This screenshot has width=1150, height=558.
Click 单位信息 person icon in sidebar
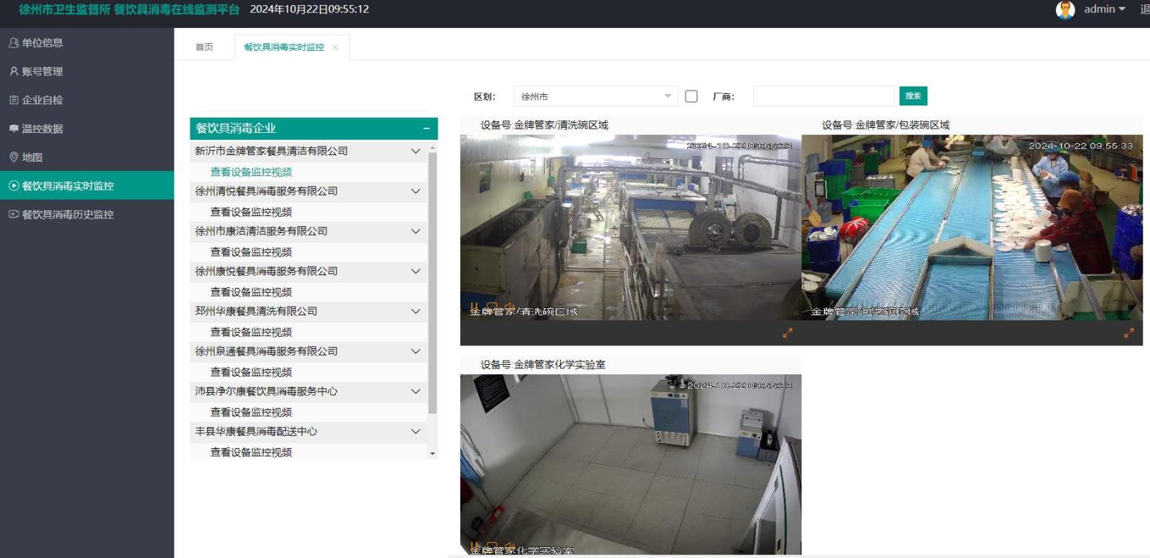(x=14, y=43)
